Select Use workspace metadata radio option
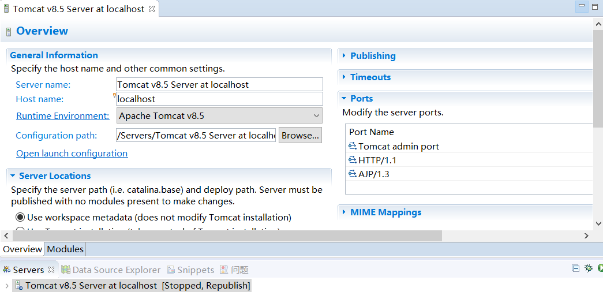This screenshot has width=603, height=299. tap(20, 217)
